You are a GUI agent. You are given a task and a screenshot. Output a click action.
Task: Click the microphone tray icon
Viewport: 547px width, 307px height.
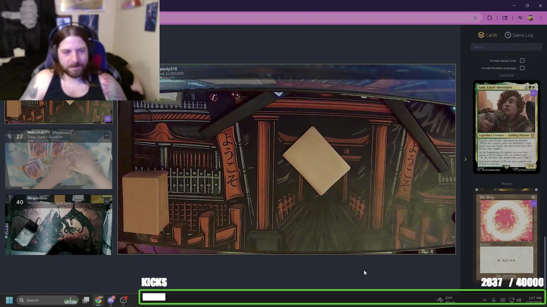tap(494, 300)
